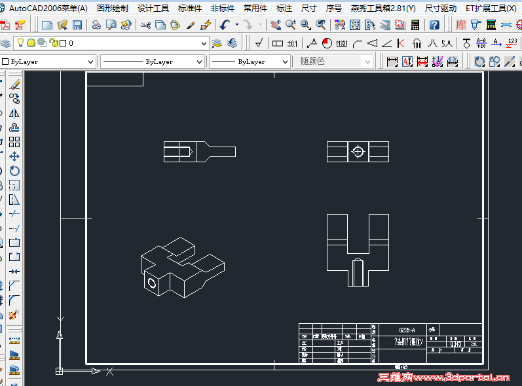The width and height of the screenshot is (522, 386).
Task: Click the layer 0 color square
Action: click(63, 43)
